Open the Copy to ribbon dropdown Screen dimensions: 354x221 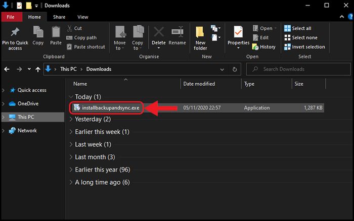[x=138, y=38]
